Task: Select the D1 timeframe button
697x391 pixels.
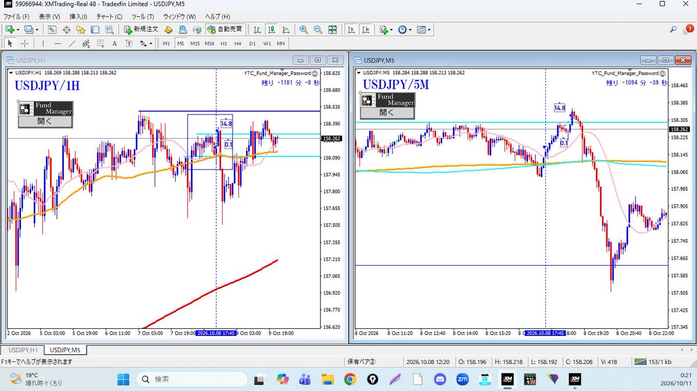Action: [x=252, y=44]
